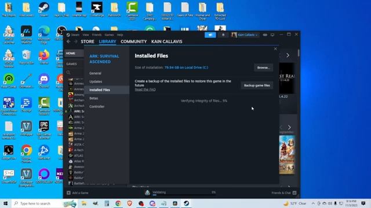Open the View menu
This screenshot has width=371, height=208.
click(x=86, y=35)
